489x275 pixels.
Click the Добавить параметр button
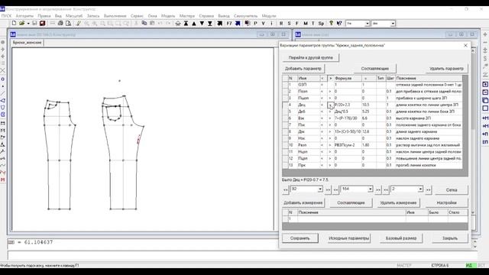303,68
